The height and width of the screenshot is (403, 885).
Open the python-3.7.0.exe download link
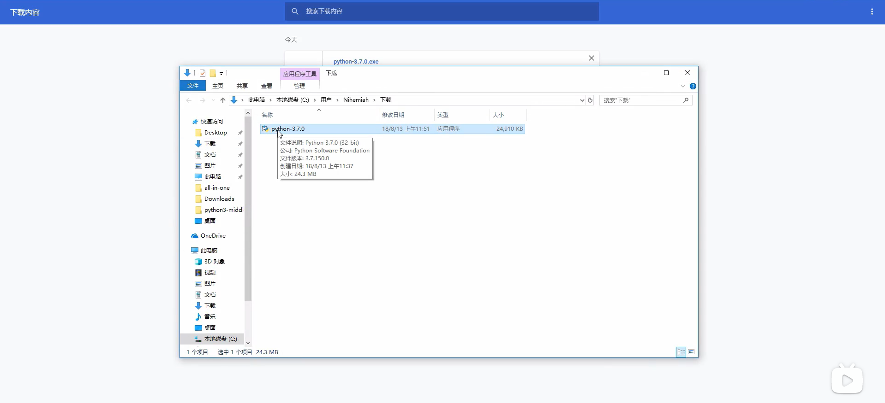[x=356, y=61]
